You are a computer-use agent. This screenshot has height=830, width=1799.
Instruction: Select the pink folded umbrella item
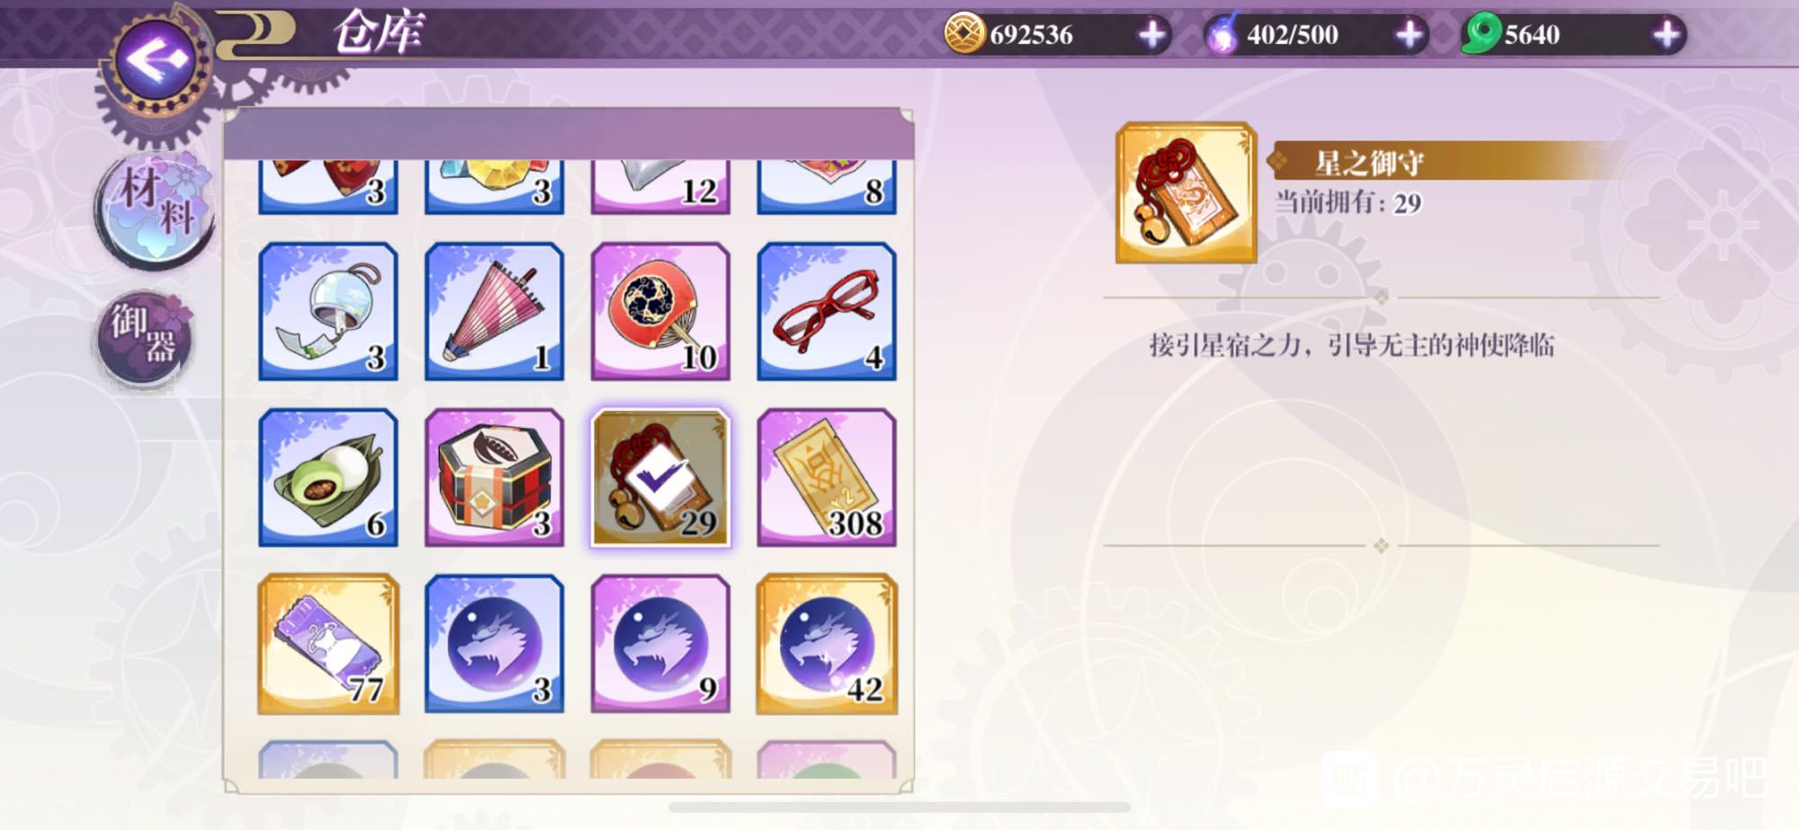495,311
